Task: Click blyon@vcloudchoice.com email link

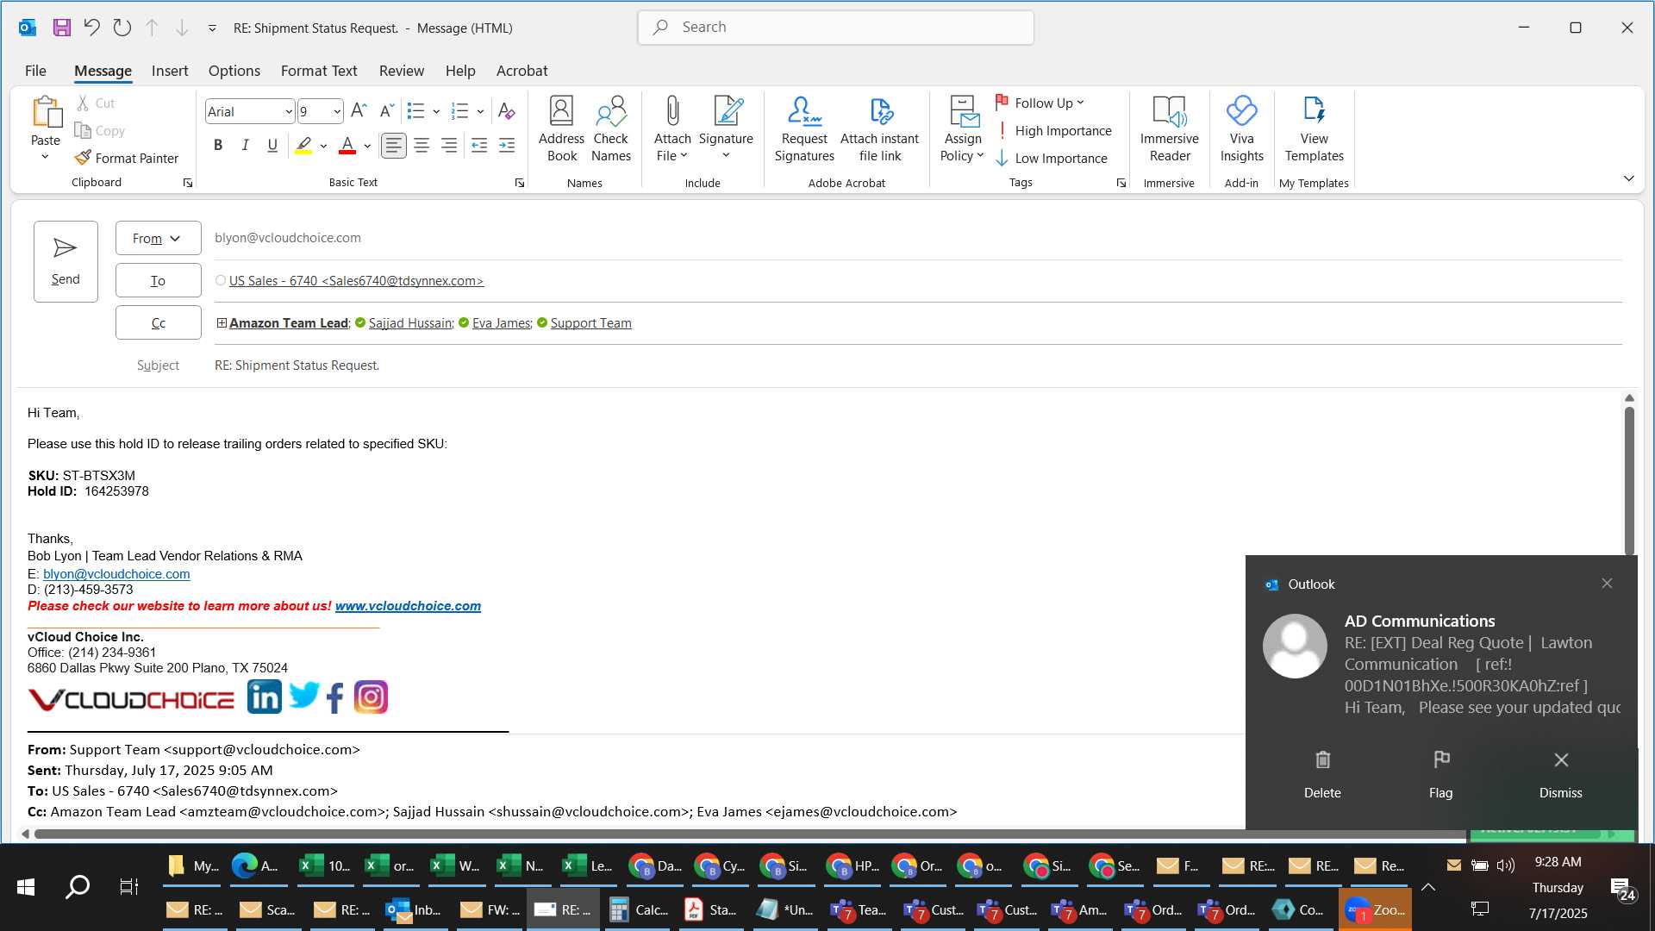Action: tap(116, 574)
